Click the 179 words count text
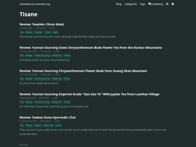196x147 pixels. click(x=41, y=28)
